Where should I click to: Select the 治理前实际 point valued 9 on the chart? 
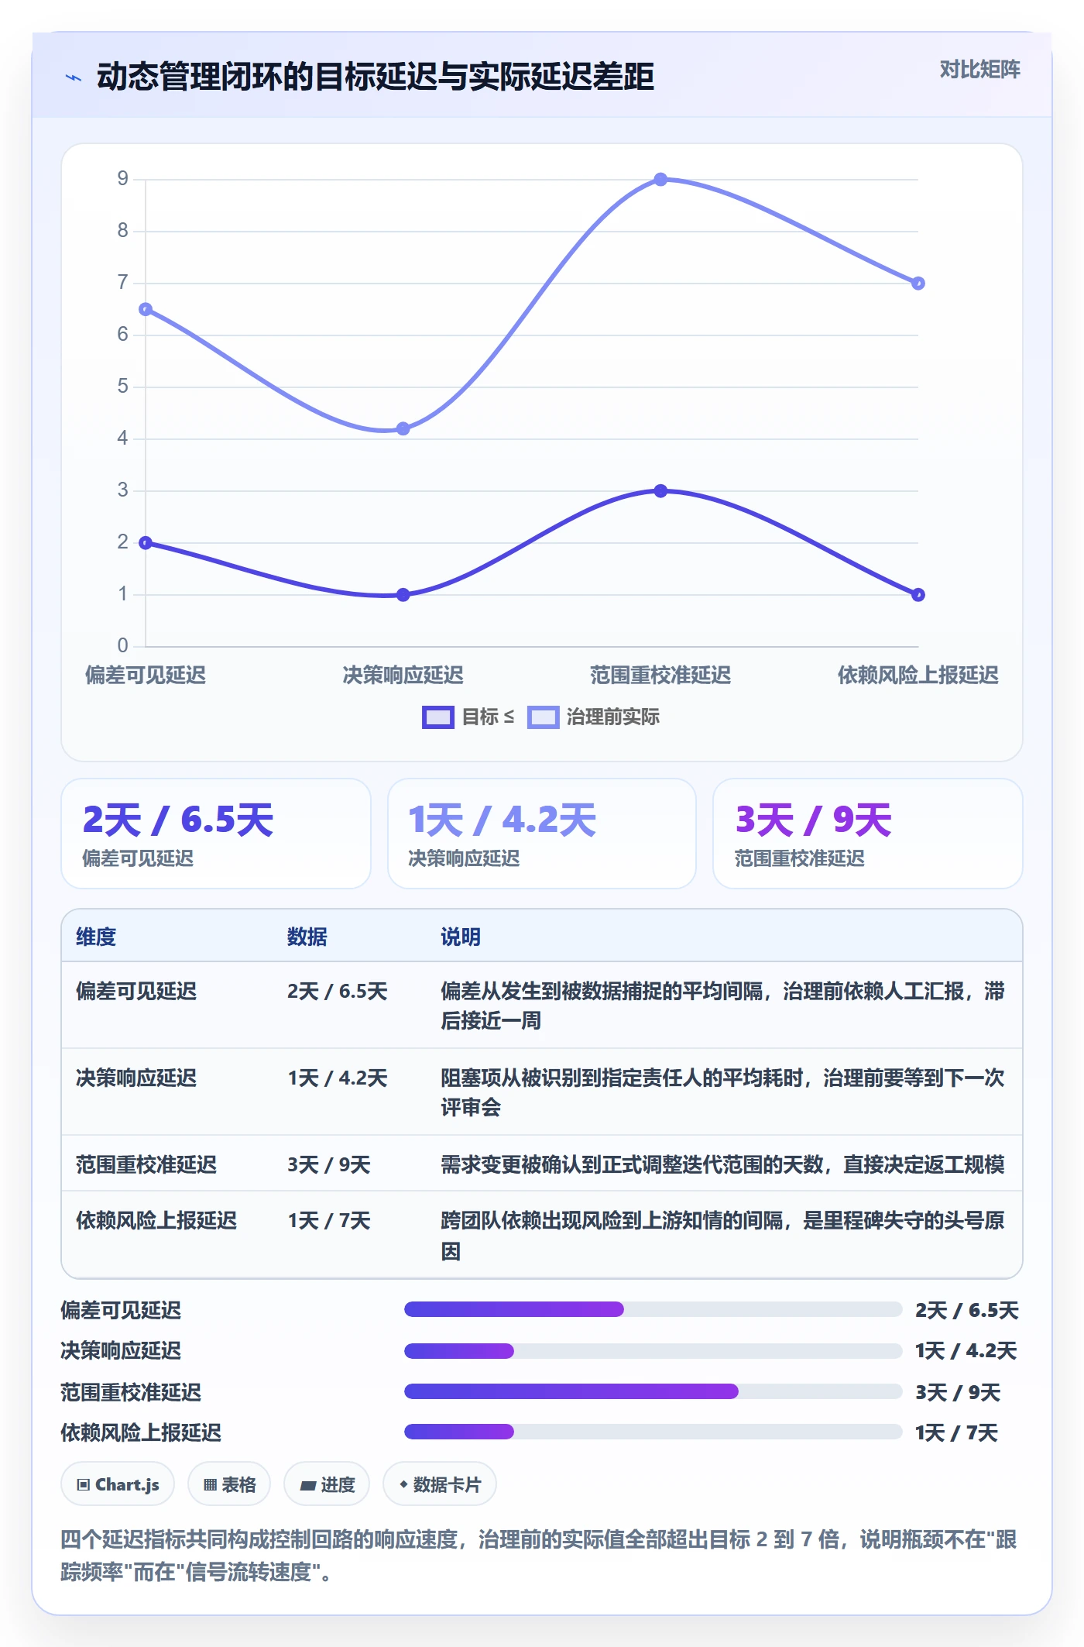pos(660,180)
